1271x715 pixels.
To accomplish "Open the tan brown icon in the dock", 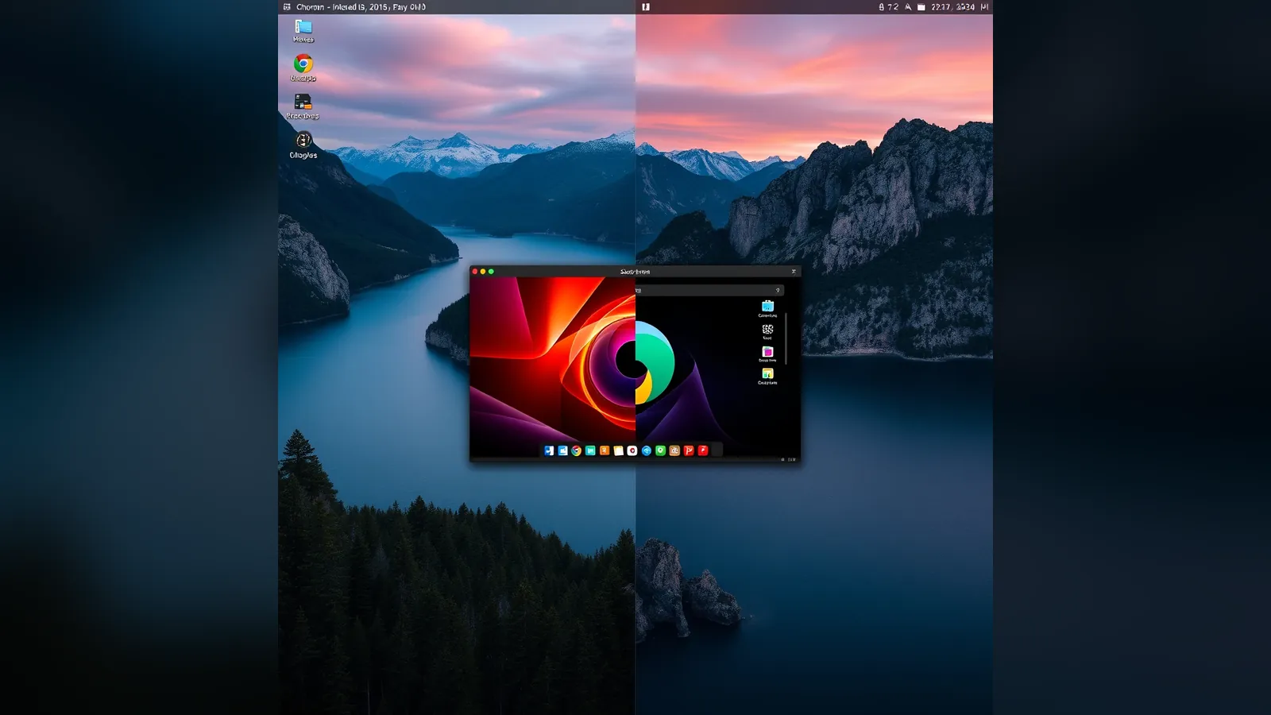I will click(x=674, y=450).
